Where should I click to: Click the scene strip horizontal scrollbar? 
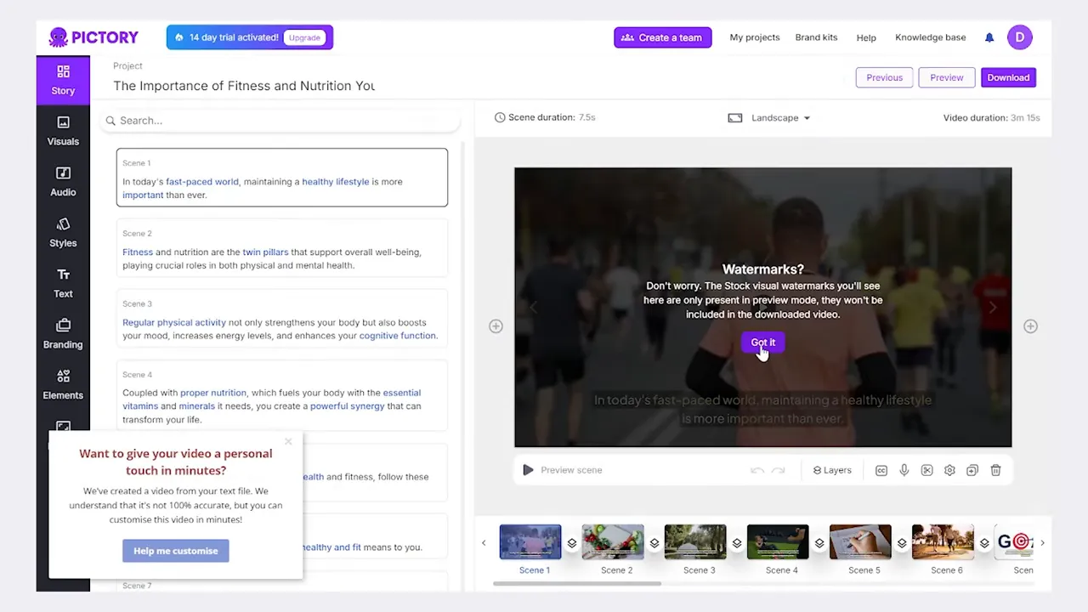point(577,584)
